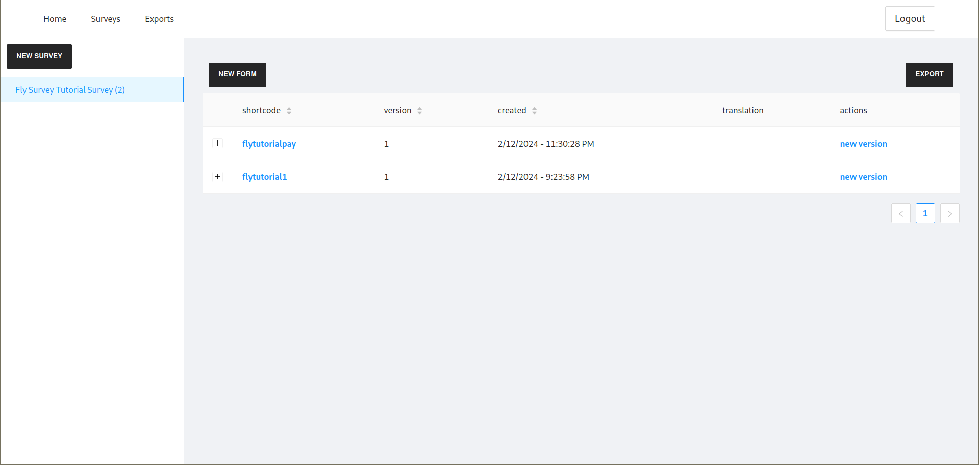Go to next page arrow
This screenshot has height=465, width=979.
click(x=950, y=214)
